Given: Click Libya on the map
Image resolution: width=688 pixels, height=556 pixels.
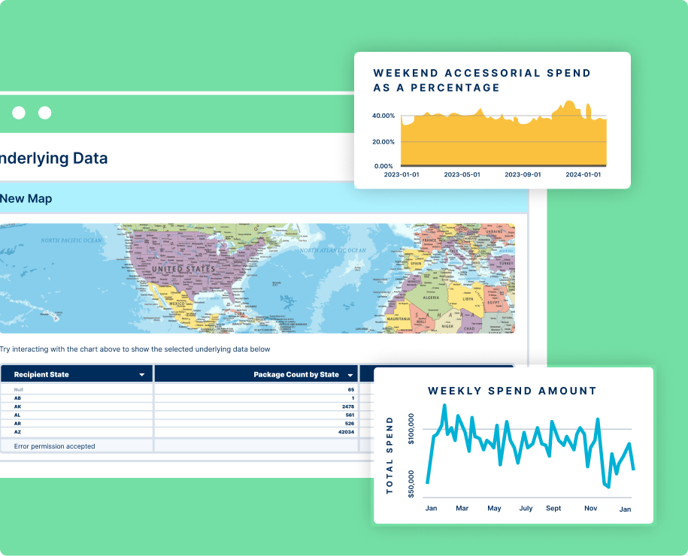Looking at the screenshot, I should pyautogui.click(x=468, y=299).
